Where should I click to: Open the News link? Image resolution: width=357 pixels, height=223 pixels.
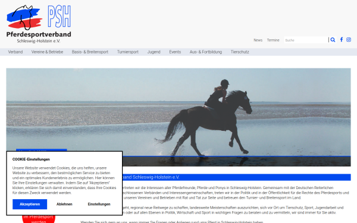[258, 40]
